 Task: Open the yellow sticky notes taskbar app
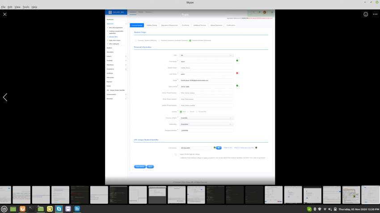pos(50,209)
